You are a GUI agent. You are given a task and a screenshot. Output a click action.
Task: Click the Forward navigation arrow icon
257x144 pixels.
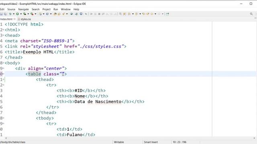[x=159, y=14]
